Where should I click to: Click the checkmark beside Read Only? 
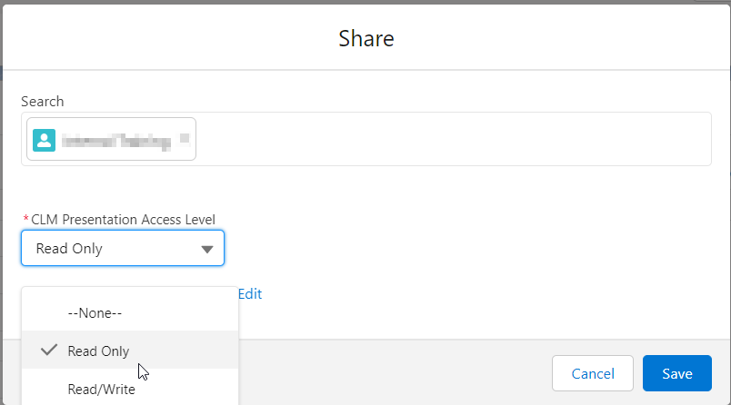click(x=50, y=351)
